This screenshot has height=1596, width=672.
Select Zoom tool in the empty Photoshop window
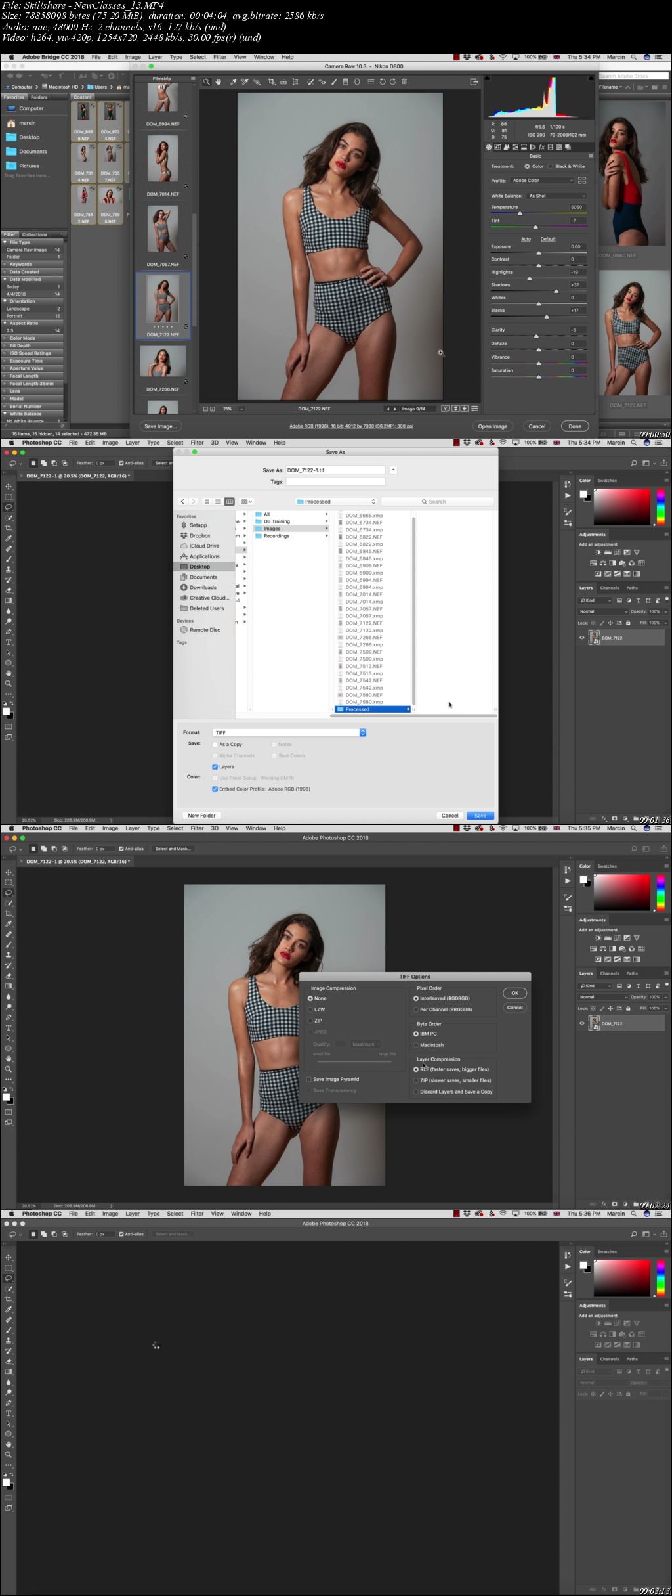[9, 1455]
